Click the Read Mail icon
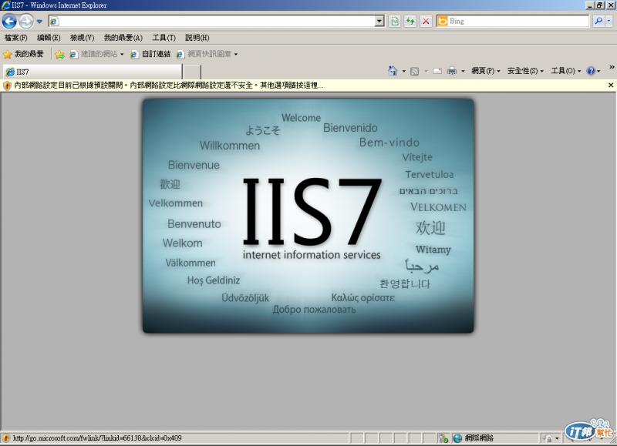The height and width of the screenshot is (446, 617). 437,71
